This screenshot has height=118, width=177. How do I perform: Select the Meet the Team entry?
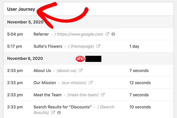click(48, 95)
